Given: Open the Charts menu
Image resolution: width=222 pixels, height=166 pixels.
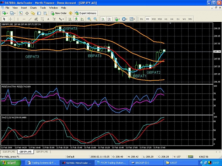Looking at the screenshot, I should click(x=33, y=8).
